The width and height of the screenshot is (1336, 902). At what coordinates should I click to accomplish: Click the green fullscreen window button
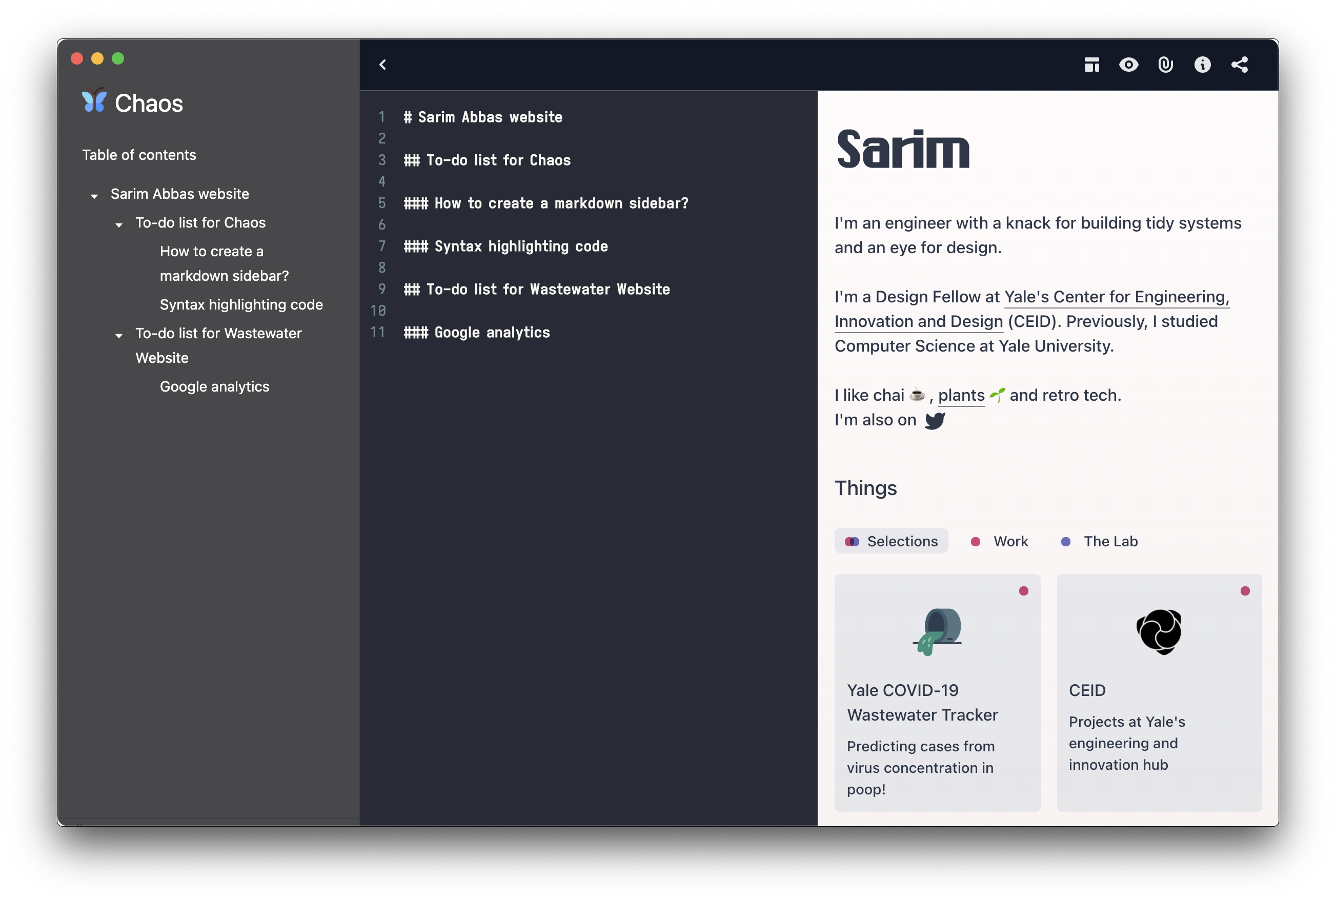pyautogui.click(x=118, y=58)
